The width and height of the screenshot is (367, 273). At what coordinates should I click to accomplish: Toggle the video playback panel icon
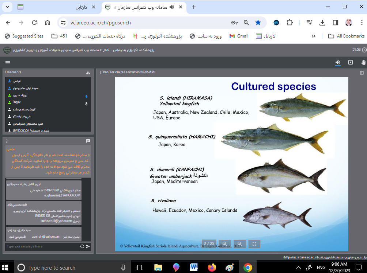[x=351, y=62]
